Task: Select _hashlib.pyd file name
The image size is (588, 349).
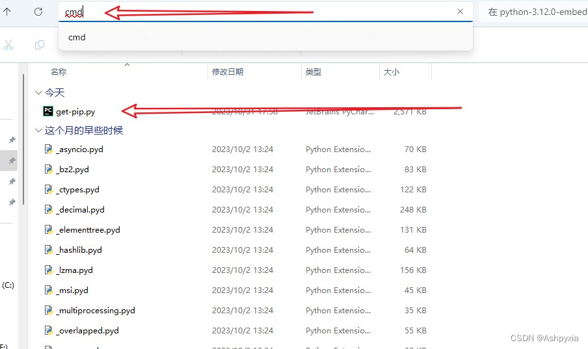Action: (x=79, y=250)
